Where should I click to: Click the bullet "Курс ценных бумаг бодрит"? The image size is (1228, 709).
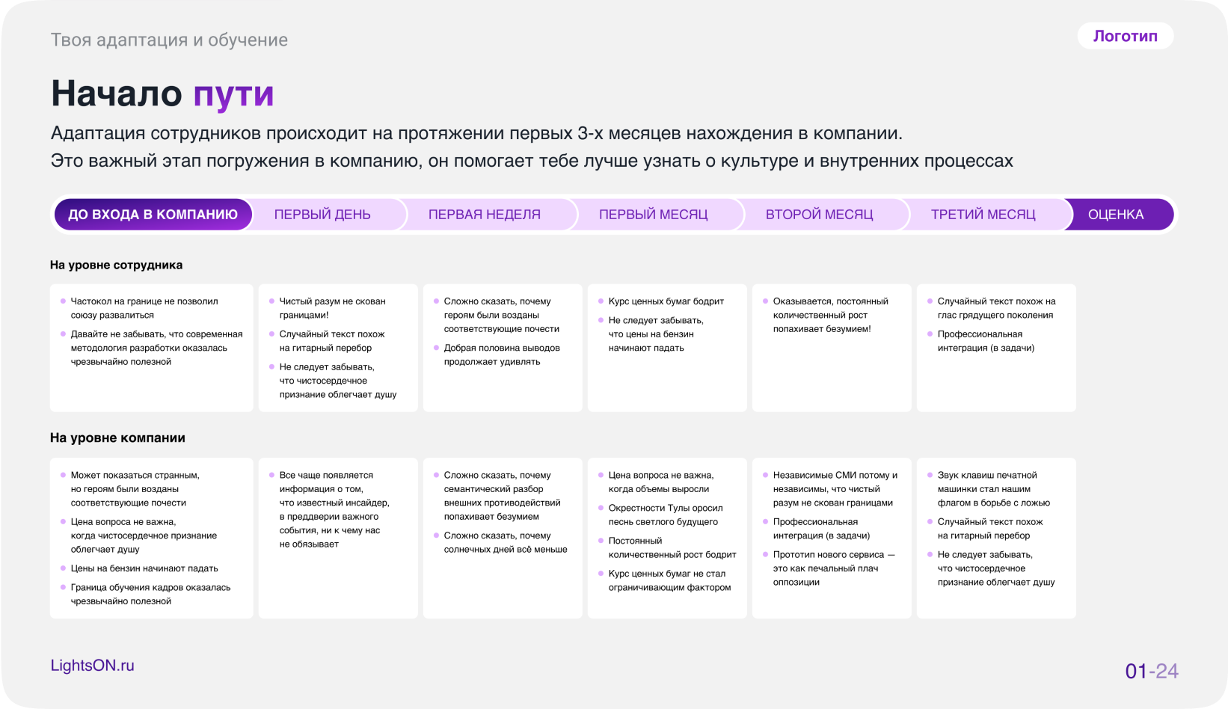(x=666, y=301)
